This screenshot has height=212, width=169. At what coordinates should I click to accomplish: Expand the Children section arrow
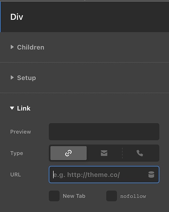pos(12,47)
